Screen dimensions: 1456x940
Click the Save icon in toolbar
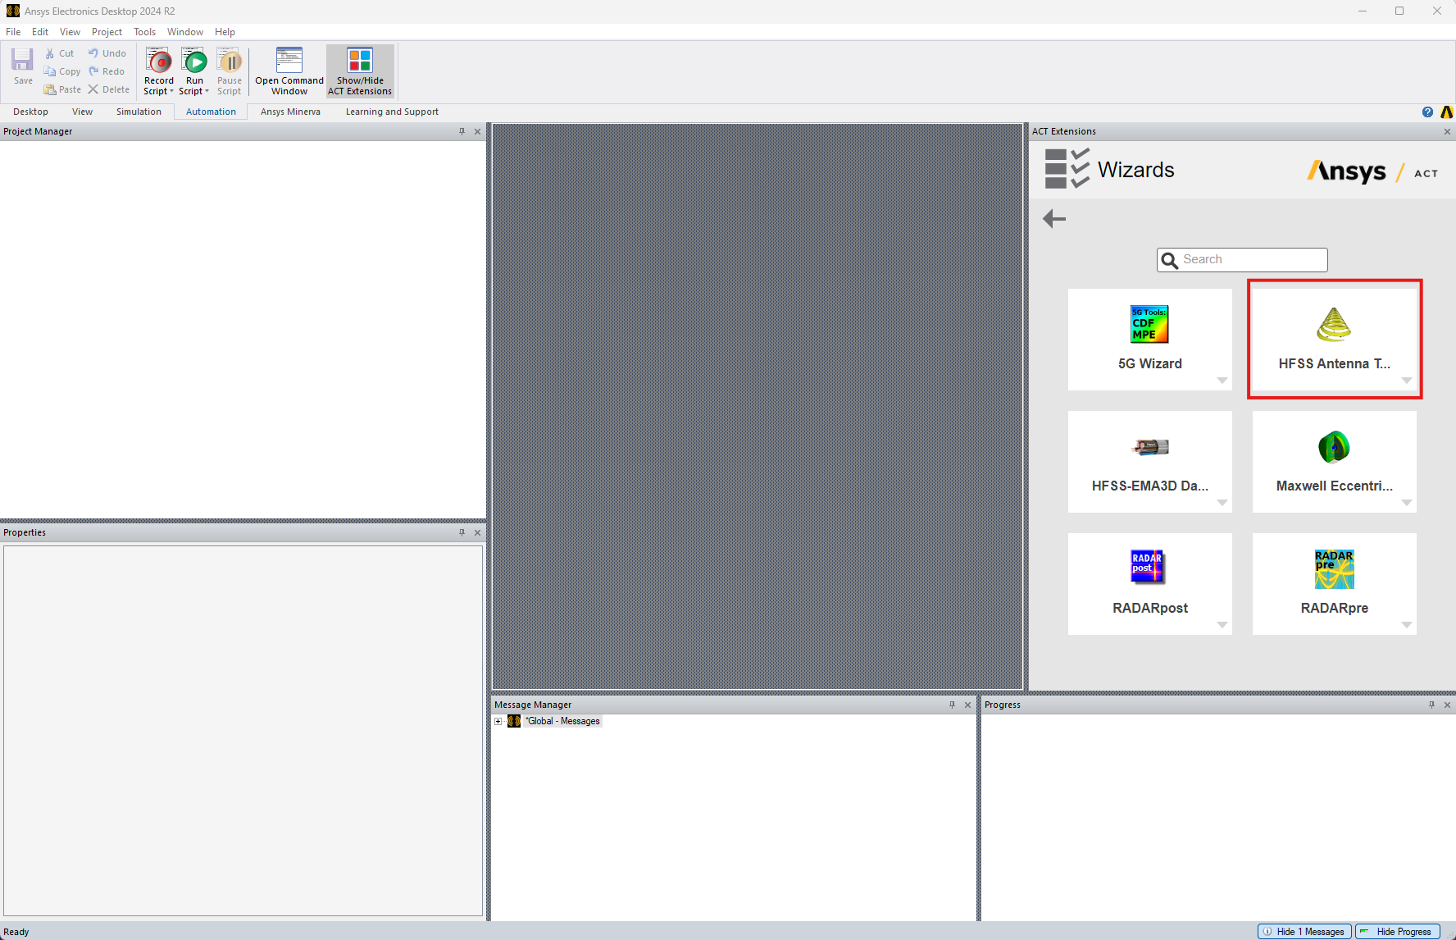(x=23, y=66)
